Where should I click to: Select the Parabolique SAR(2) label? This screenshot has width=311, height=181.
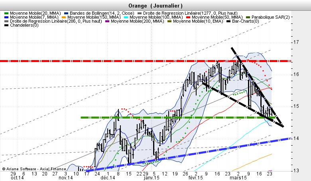[271, 17]
